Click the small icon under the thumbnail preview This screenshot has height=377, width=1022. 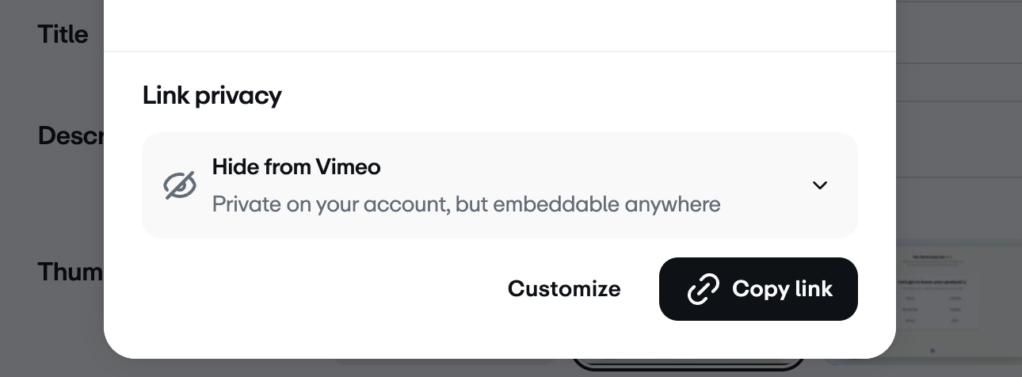932,349
